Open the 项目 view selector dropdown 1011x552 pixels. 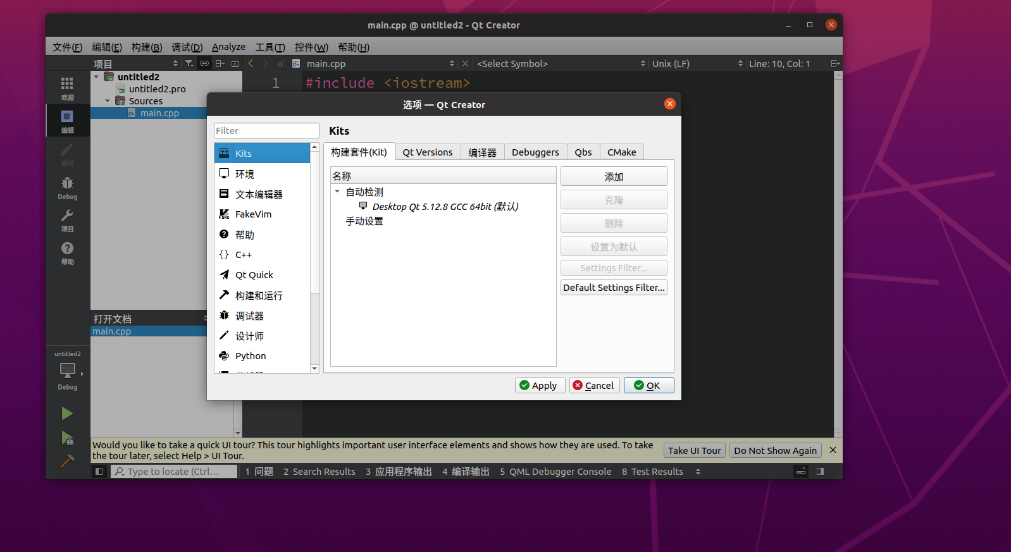pyautogui.click(x=136, y=63)
